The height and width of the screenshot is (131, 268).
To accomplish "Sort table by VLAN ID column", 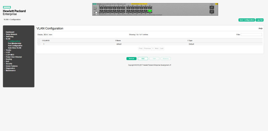I will pyautogui.click(x=46, y=41).
